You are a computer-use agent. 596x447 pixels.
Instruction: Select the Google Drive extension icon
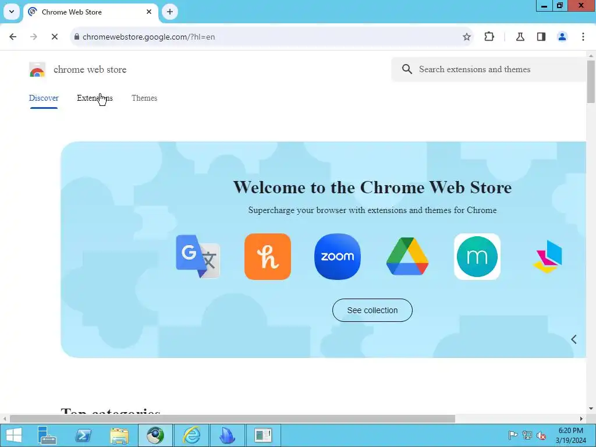(407, 257)
